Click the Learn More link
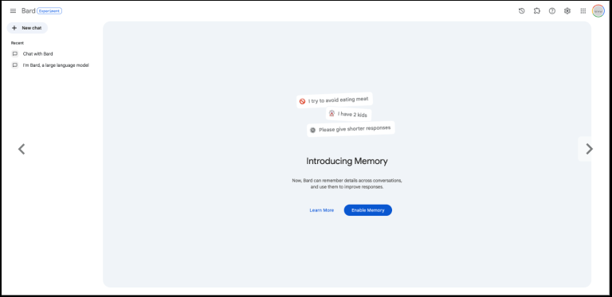 click(322, 210)
